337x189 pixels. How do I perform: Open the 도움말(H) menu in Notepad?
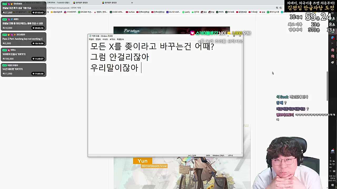click(x=120, y=39)
